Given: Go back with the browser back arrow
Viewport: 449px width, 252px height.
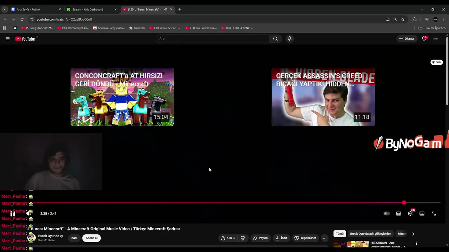Looking at the screenshot, I should [5, 19].
